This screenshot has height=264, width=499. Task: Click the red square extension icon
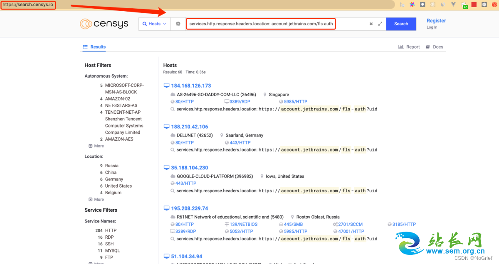pos(474,5)
